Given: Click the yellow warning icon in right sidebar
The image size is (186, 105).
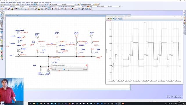Looking at the screenshot, I should point(185,17).
